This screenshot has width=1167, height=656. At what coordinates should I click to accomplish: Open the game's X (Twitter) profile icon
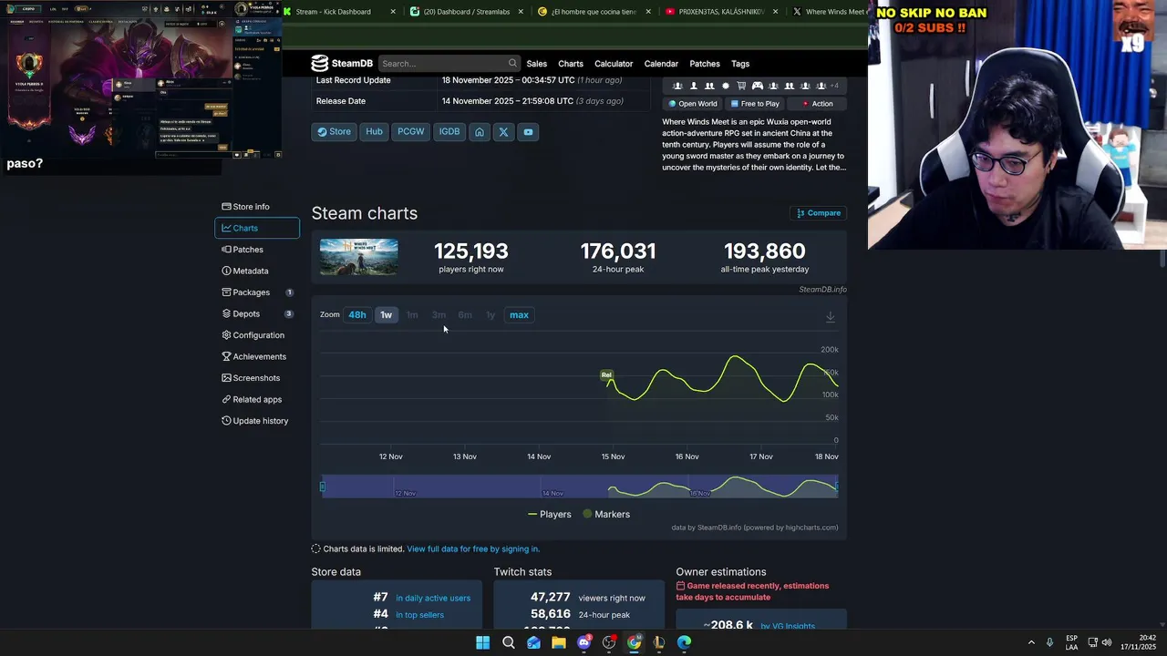coord(503,132)
